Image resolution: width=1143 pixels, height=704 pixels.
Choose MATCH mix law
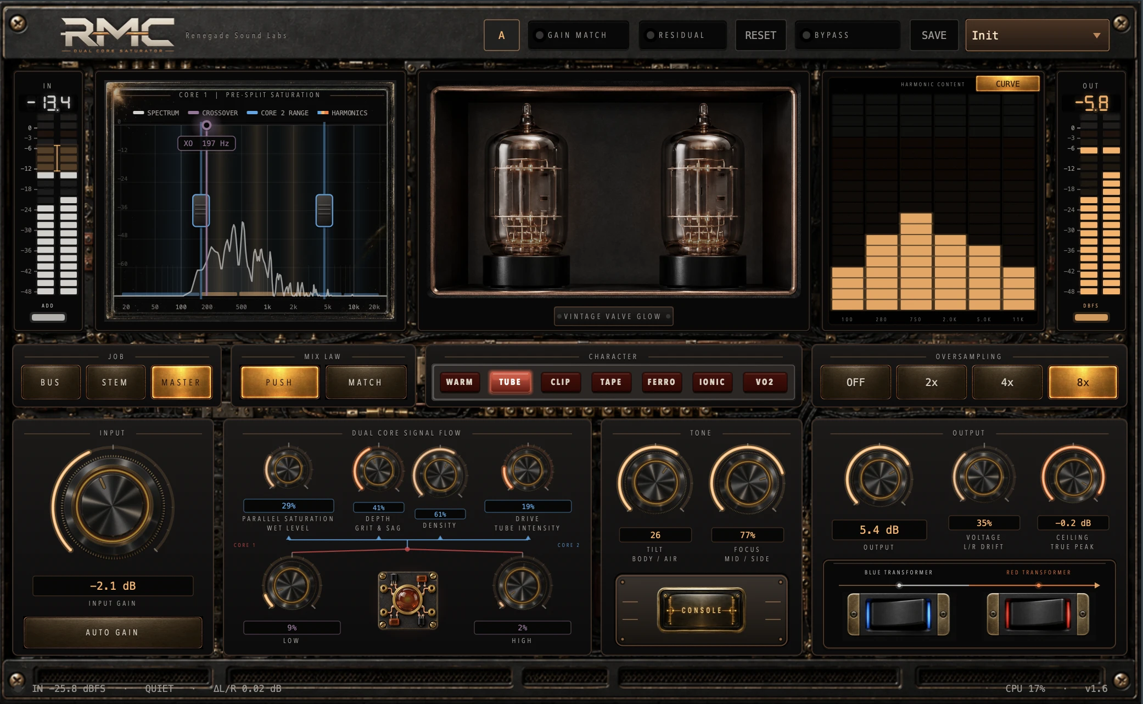[366, 382]
